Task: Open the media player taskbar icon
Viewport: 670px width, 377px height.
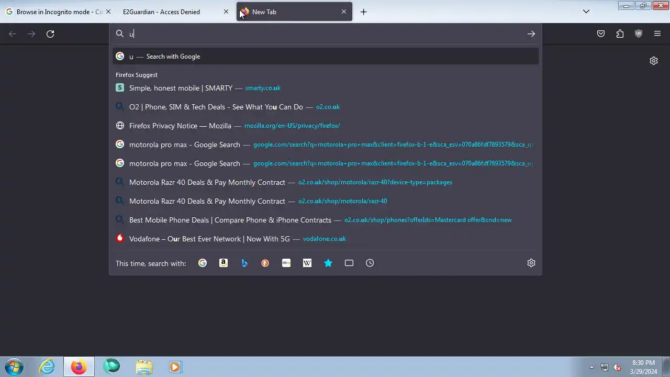Action: (176, 367)
